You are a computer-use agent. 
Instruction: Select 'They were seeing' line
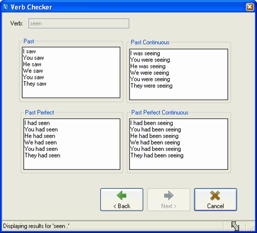pos(152,86)
